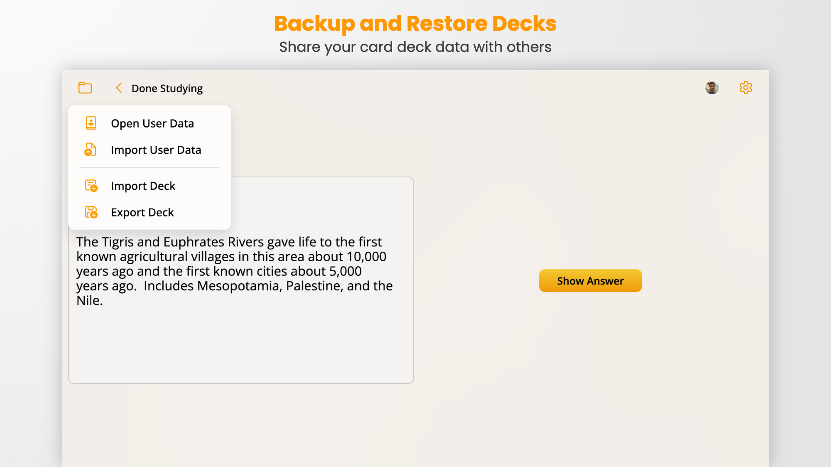Select Import User Data from menu

point(149,150)
